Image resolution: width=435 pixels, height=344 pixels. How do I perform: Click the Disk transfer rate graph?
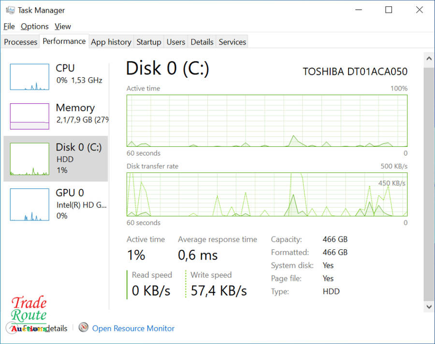267,194
